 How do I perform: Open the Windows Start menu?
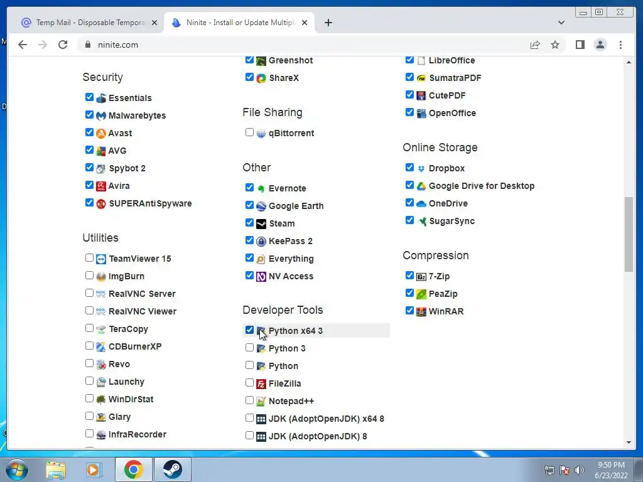point(17,469)
